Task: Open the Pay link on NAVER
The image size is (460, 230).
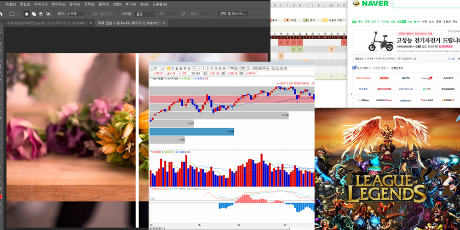Action: tap(410, 22)
